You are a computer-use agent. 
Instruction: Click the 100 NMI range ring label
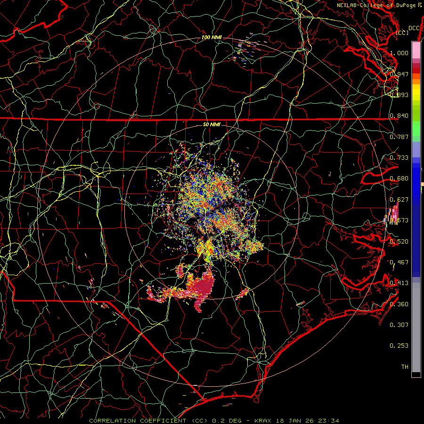(x=212, y=37)
